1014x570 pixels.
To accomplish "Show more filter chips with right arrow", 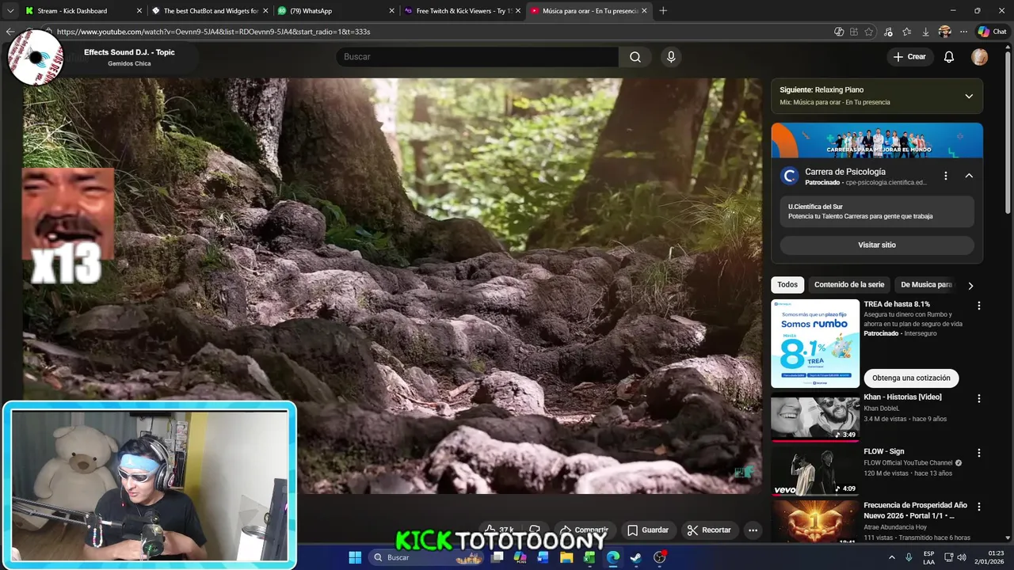I will (970, 285).
